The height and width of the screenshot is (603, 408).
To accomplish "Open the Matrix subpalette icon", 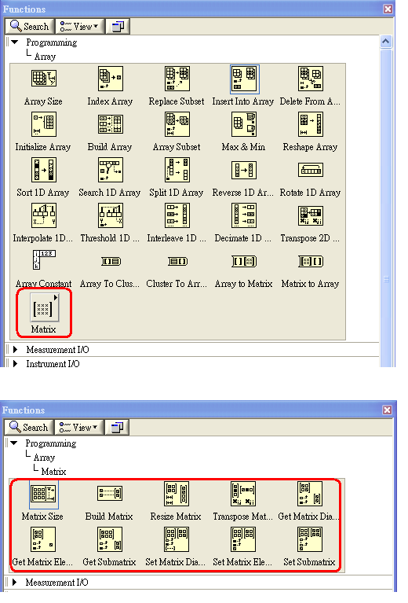I will point(44,309).
